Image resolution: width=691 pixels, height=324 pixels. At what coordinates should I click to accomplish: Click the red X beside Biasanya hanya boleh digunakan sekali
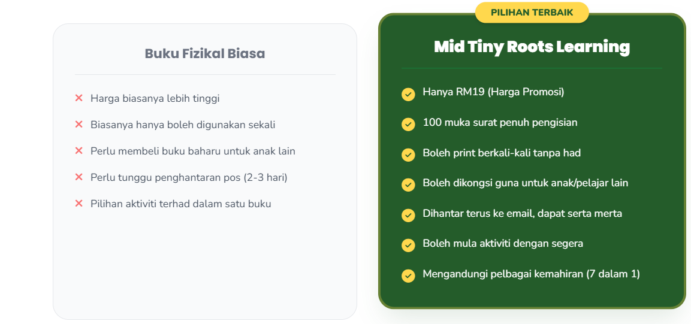click(x=79, y=124)
